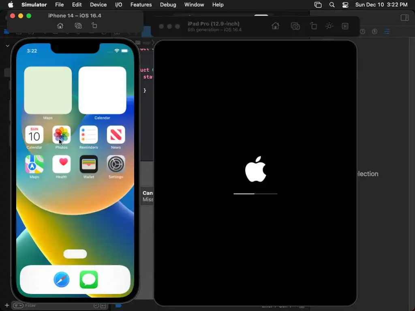Open the Photos app on iPhone simulator
Screen dimensions: 415x311
click(x=62, y=134)
